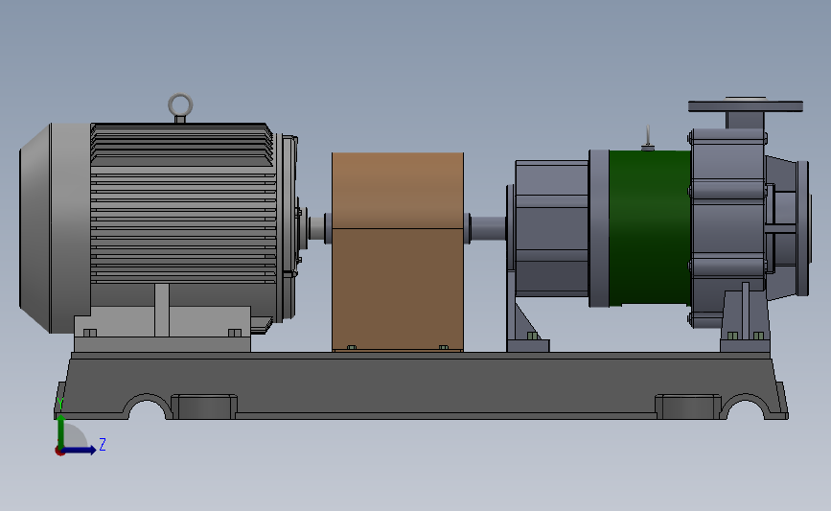The height and width of the screenshot is (511, 831).
Task: Click the blue Z label beside the triad
Action: click(x=103, y=444)
